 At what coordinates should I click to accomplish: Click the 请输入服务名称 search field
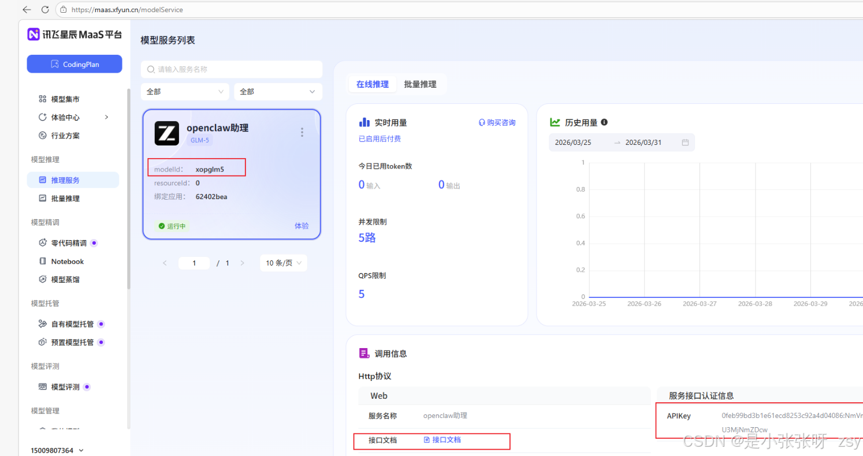232,69
